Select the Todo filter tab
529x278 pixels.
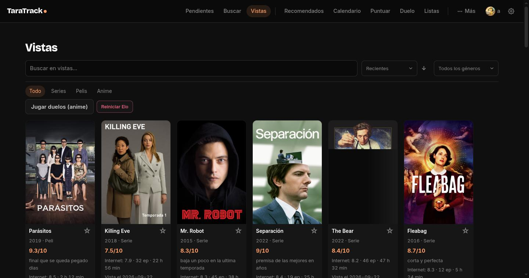35,91
